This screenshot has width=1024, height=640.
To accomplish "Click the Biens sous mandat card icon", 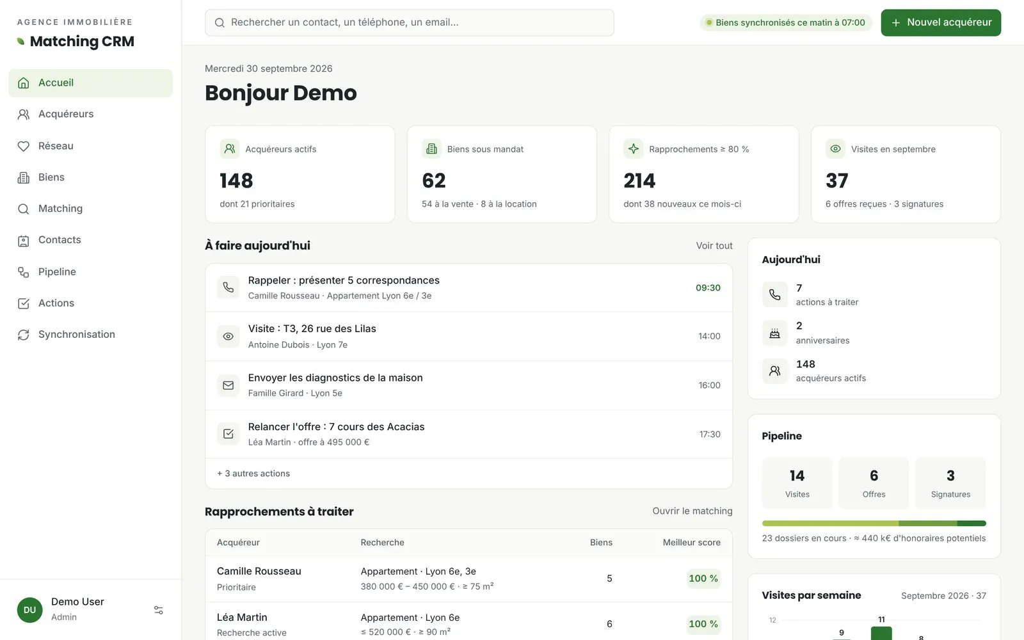I will coord(431,148).
